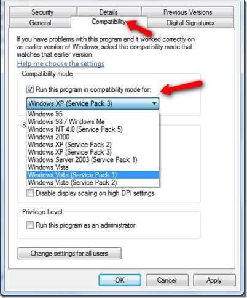Click Change settings for all users
Screen dimensions: 247x298
point(69,253)
